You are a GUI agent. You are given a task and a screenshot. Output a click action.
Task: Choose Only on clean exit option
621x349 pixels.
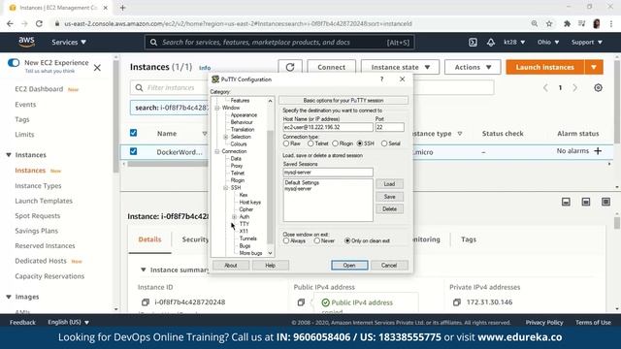347,240
